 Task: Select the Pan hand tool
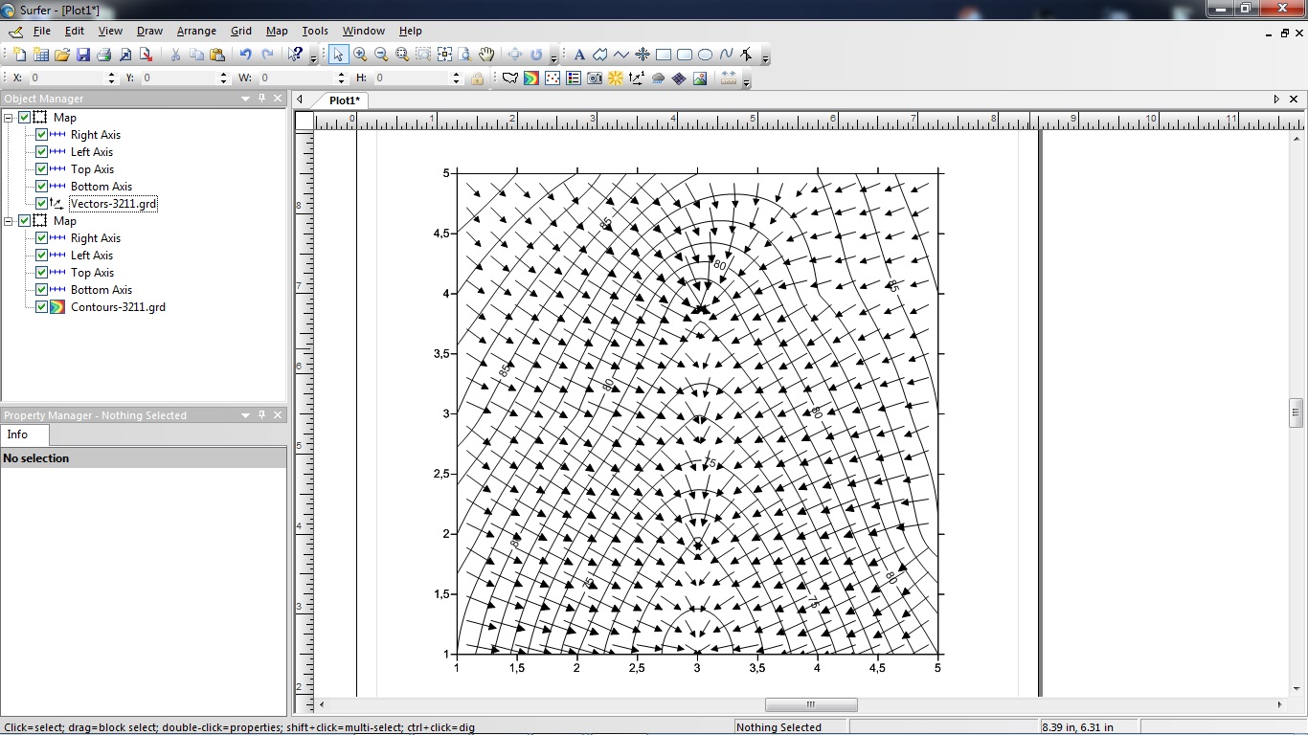click(x=486, y=55)
